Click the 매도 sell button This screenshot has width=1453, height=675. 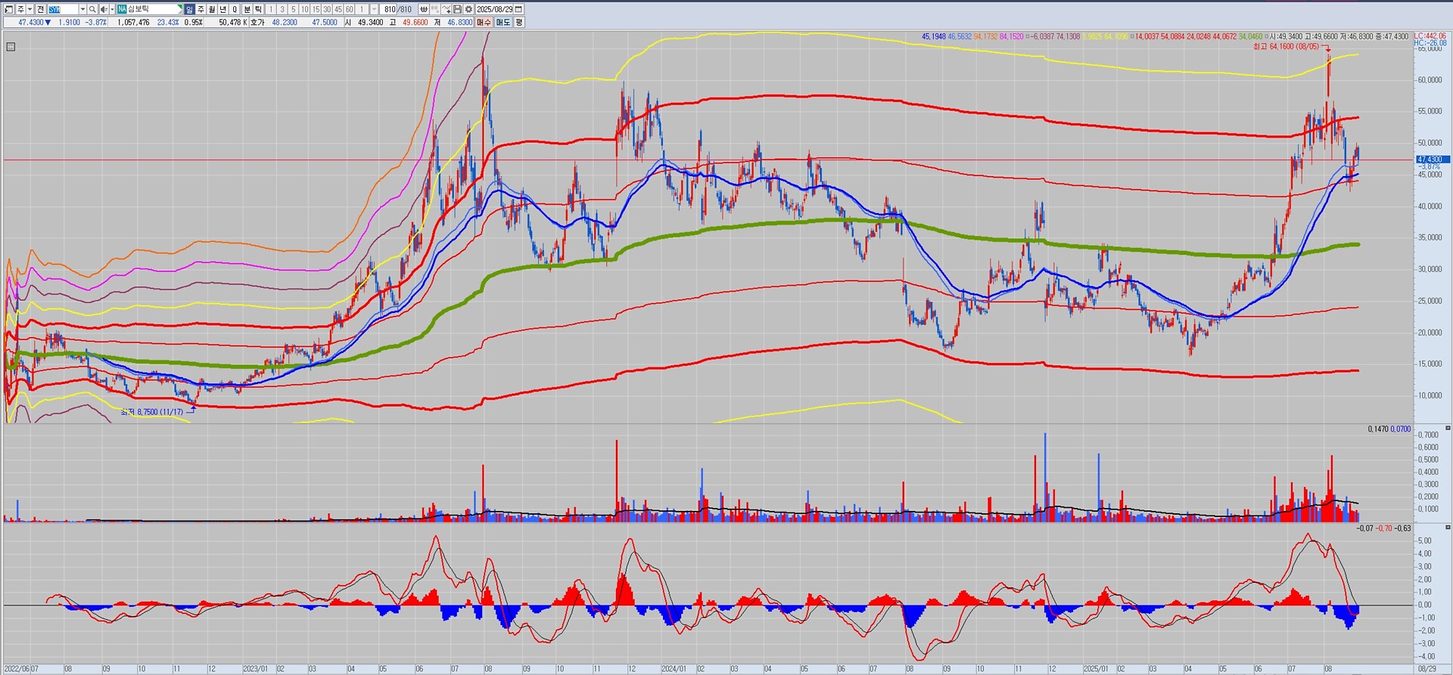pos(502,23)
